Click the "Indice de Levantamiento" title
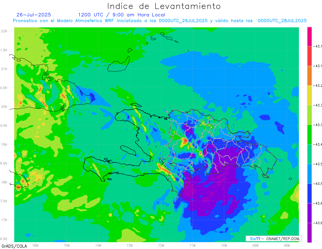Screen dimensions: 322x249 (x=164, y=6)
